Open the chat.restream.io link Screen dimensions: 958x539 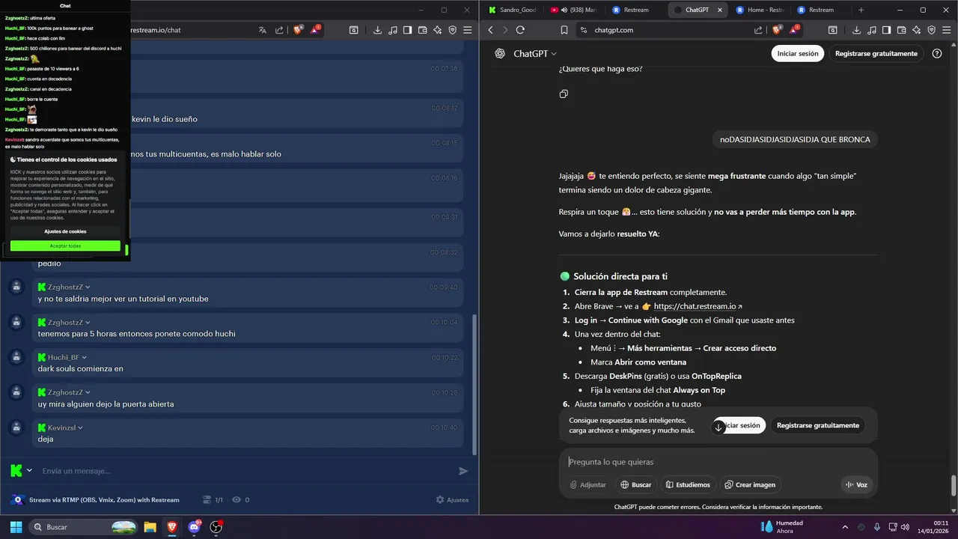point(698,306)
